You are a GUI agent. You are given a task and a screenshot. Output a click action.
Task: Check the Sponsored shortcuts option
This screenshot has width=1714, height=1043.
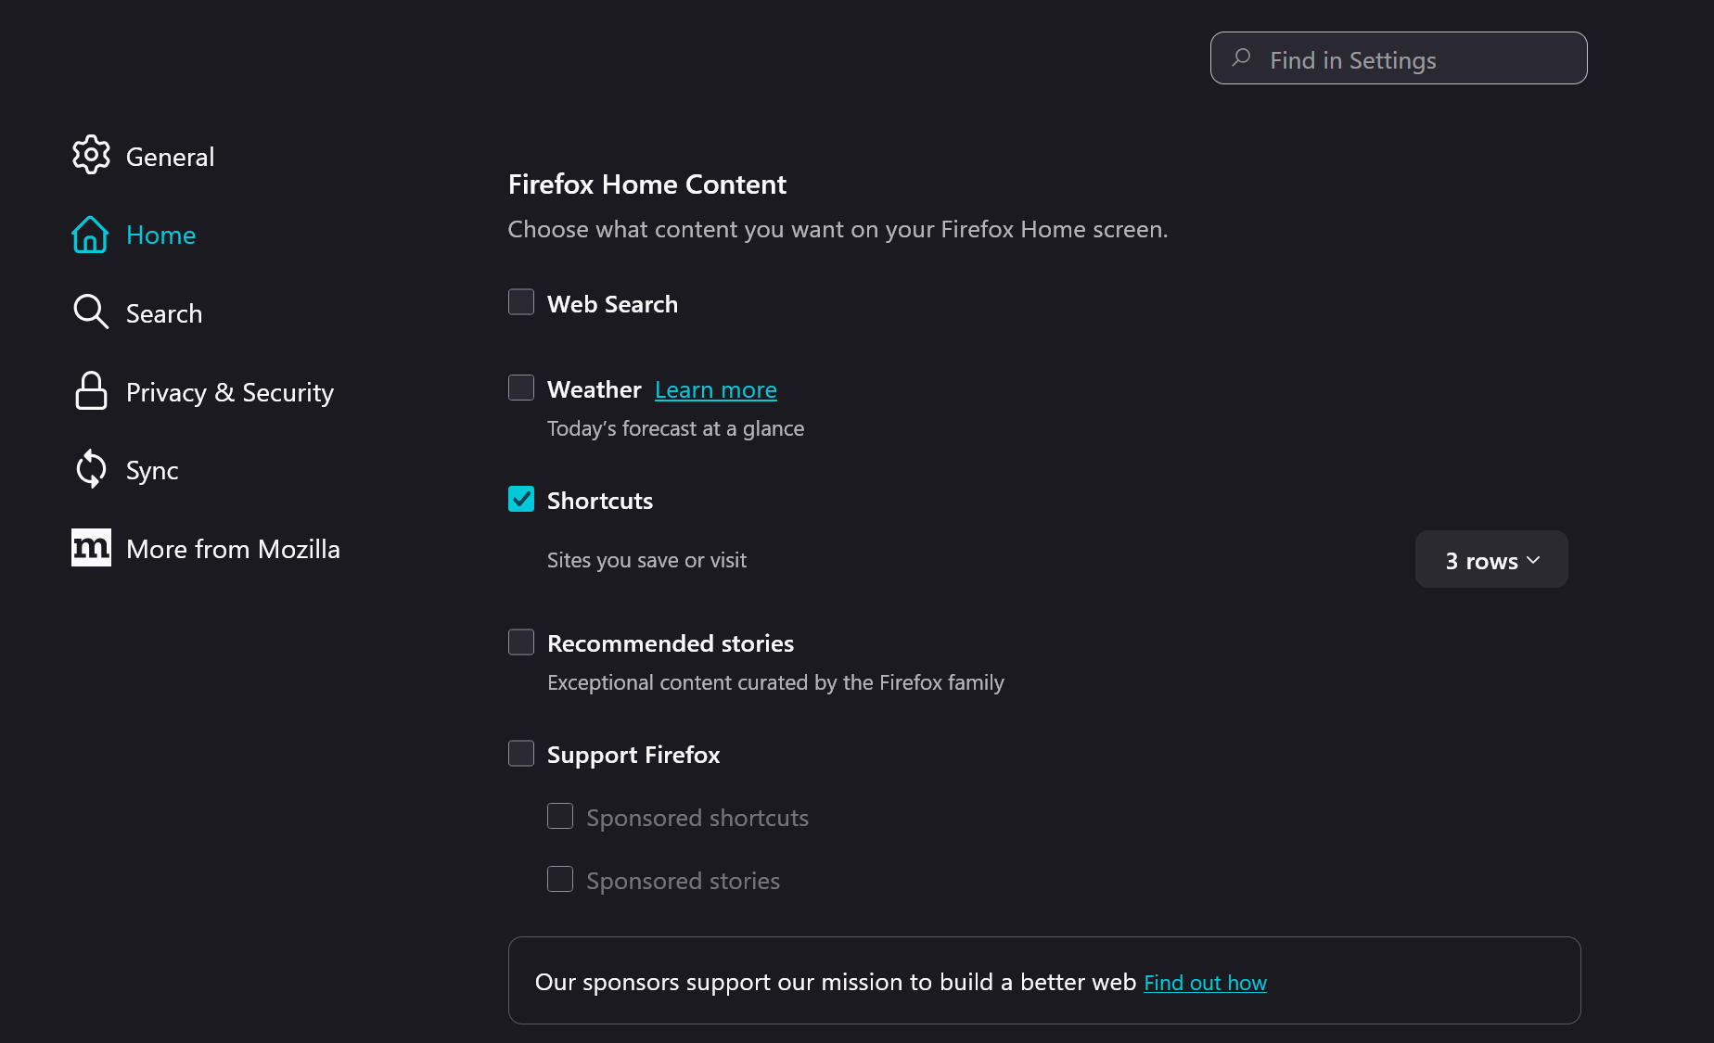tap(560, 816)
